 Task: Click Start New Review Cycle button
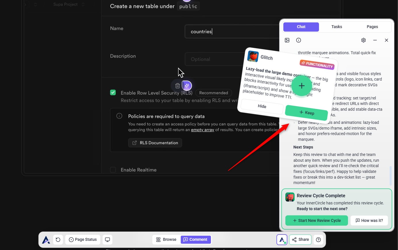[x=316, y=220]
